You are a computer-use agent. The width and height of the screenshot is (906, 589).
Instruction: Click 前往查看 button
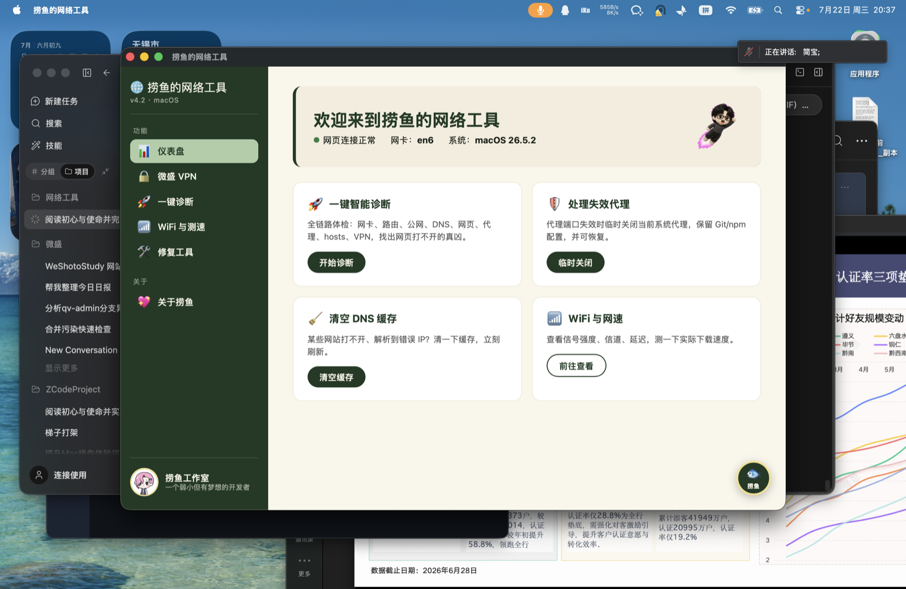click(576, 366)
